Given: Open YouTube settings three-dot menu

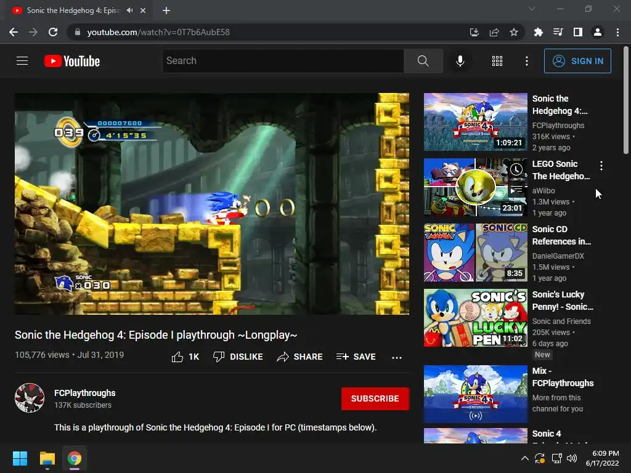Looking at the screenshot, I should tap(526, 61).
